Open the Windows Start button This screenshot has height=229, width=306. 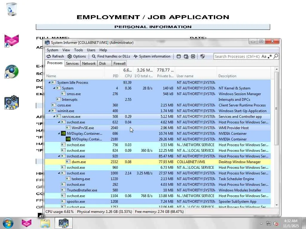tap(8, 223)
